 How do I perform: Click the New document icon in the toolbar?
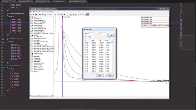31,15
